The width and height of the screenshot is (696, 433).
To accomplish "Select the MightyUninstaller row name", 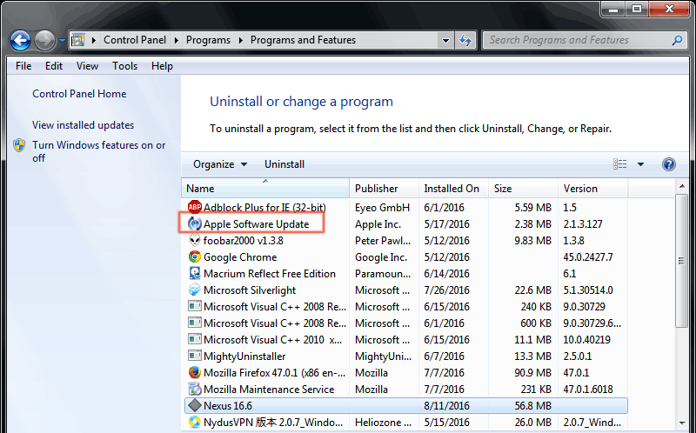I will [x=244, y=356].
